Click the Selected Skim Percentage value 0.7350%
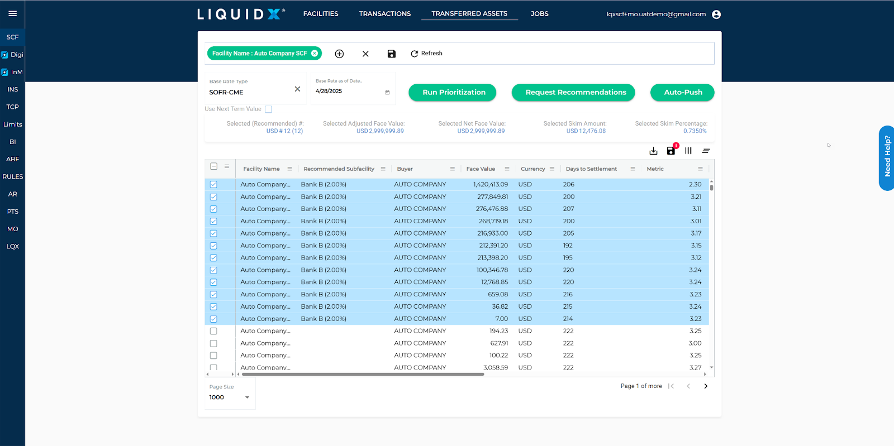This screenshot has height=446, width=894. click(695, 131)
